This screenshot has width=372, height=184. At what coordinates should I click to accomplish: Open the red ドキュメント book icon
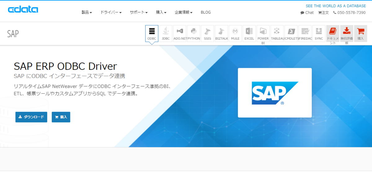click(333, 33)
